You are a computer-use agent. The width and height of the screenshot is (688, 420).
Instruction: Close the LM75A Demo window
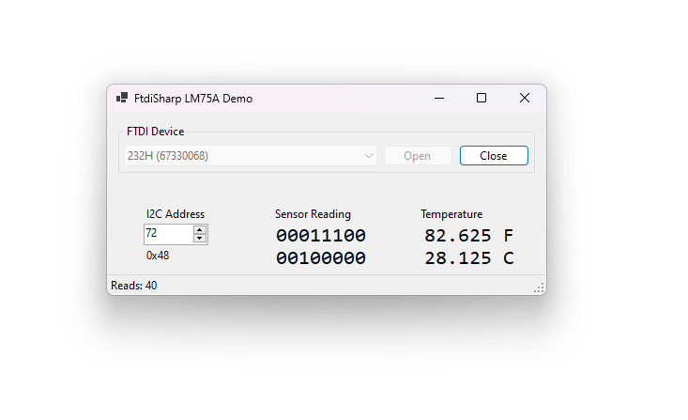525,98
